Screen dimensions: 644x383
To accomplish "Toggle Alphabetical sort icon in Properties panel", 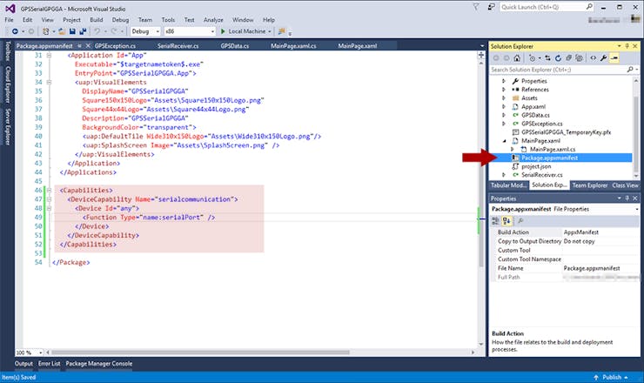I will tap(506, 221).
